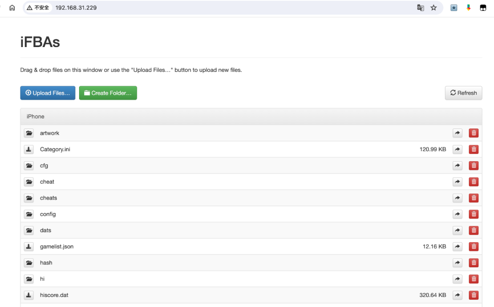Image resolution: width=494 pixels, height=307 pixels.
Task: Open the blue star browser extension
Action: (454, 8)
